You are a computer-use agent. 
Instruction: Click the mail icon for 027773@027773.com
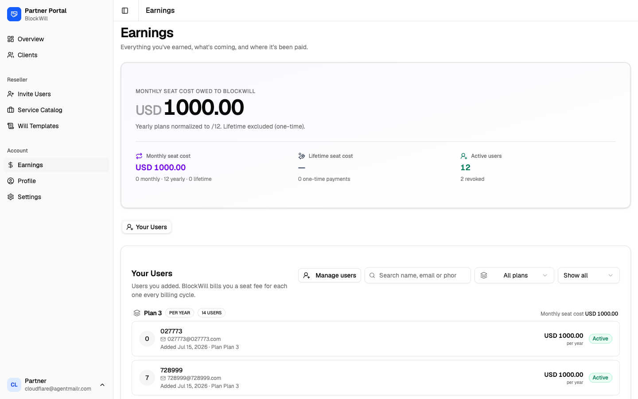click(x=163, y=339)
